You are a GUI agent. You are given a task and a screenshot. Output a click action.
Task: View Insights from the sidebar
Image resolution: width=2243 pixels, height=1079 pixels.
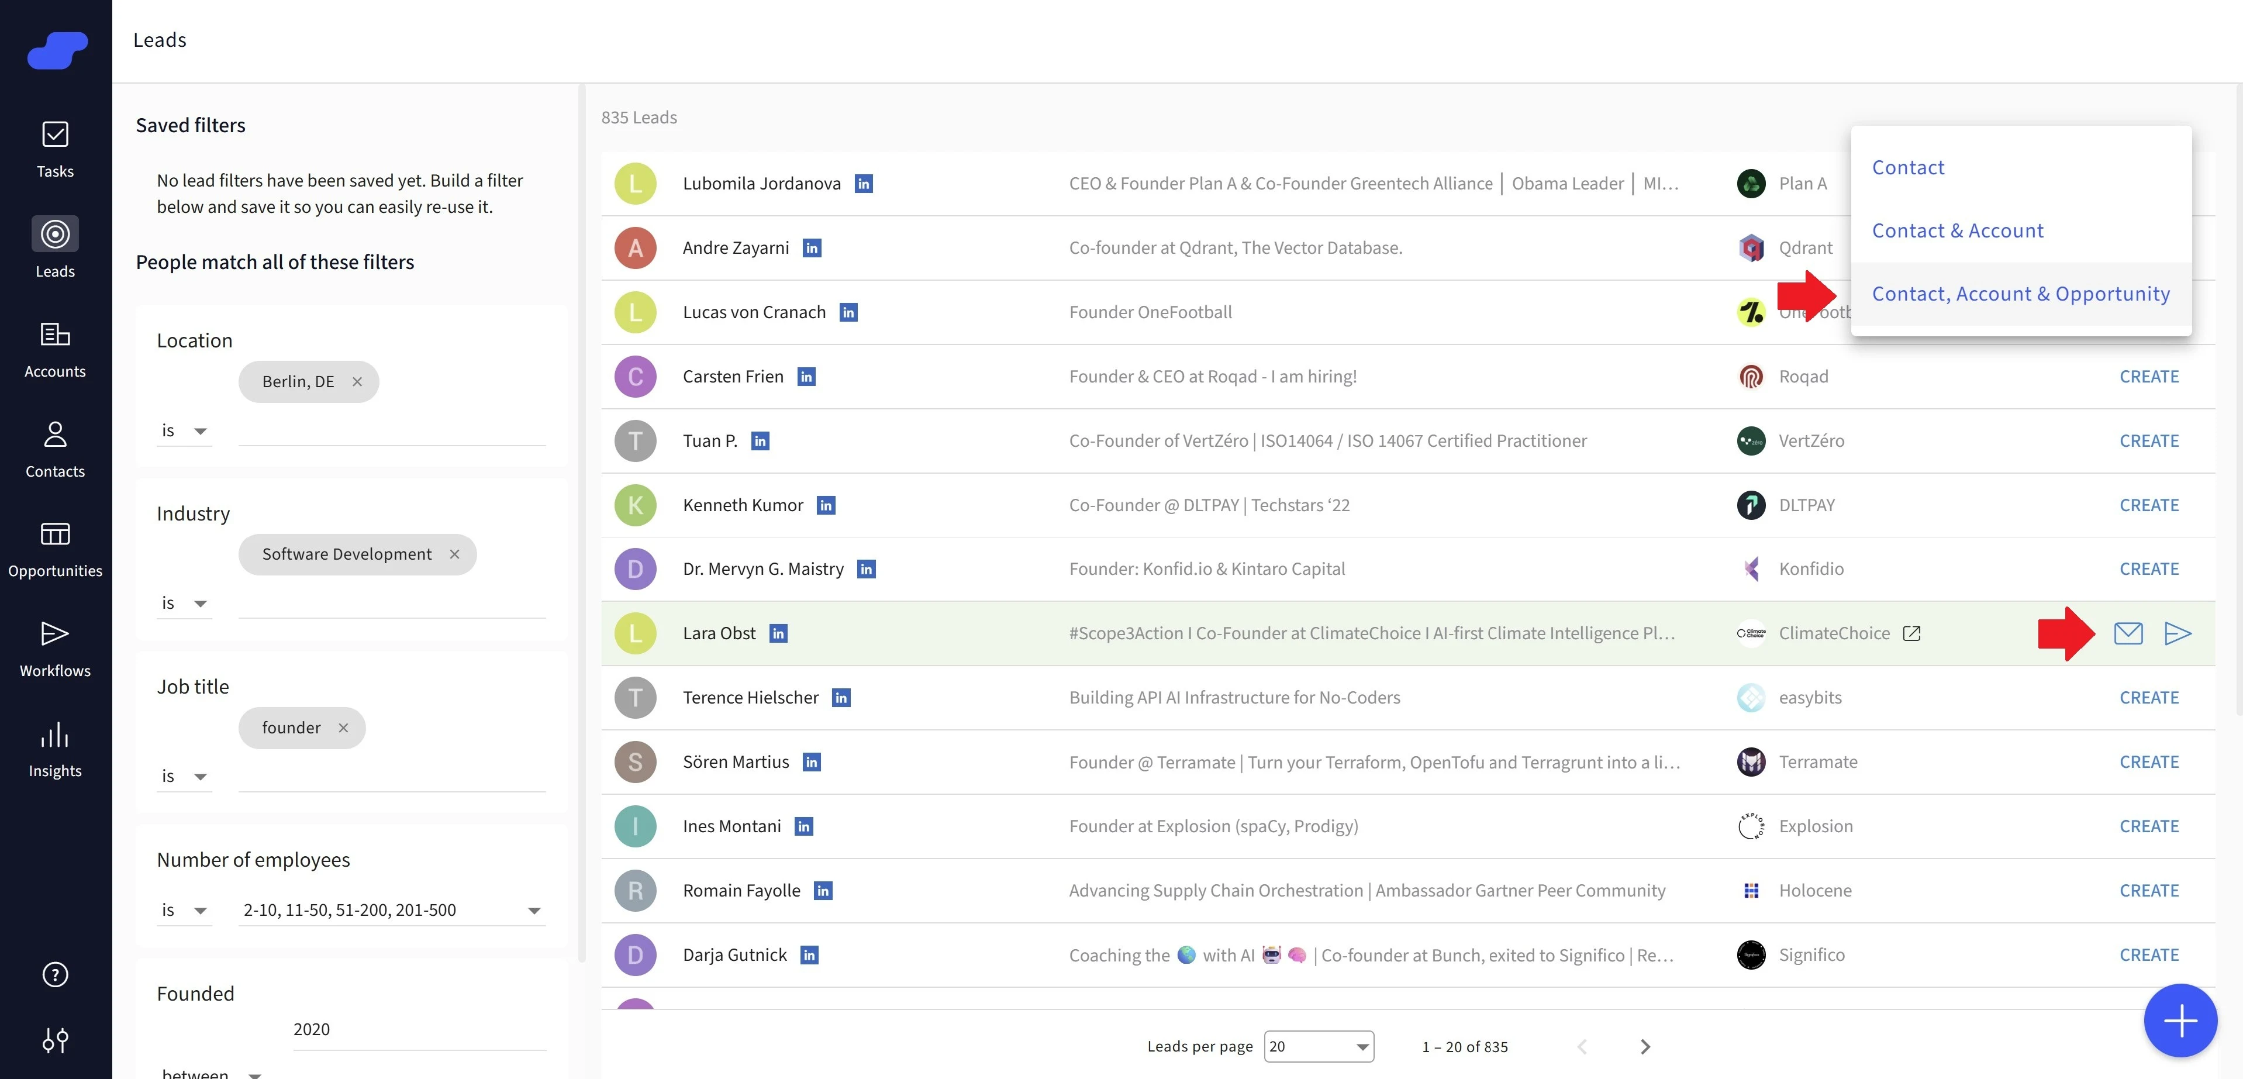click(55, 749)
